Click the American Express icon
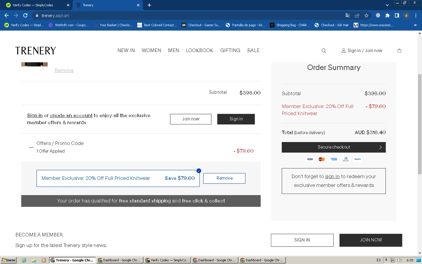The height and width of the screenshot is (264, 422). (334, 159)
